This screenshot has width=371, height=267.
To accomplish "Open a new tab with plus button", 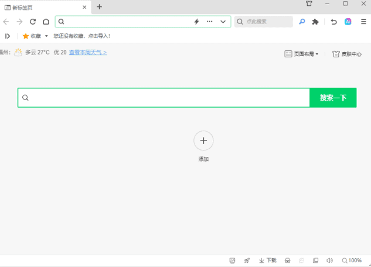I will (x=100, y=7).
